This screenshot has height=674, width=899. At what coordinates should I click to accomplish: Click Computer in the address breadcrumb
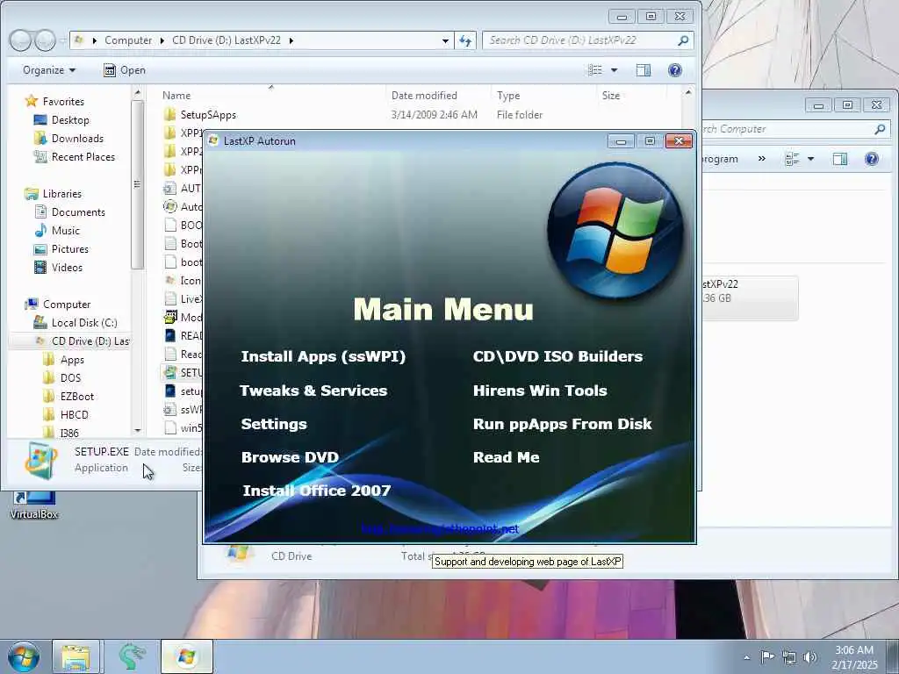pos(128,40)
